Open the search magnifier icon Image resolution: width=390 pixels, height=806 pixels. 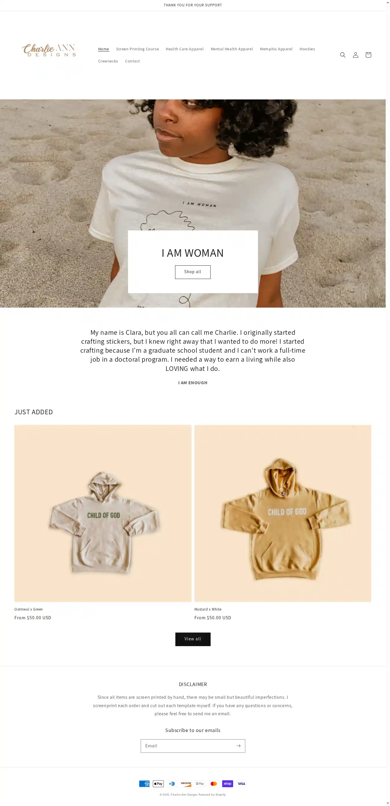point(342,55)
